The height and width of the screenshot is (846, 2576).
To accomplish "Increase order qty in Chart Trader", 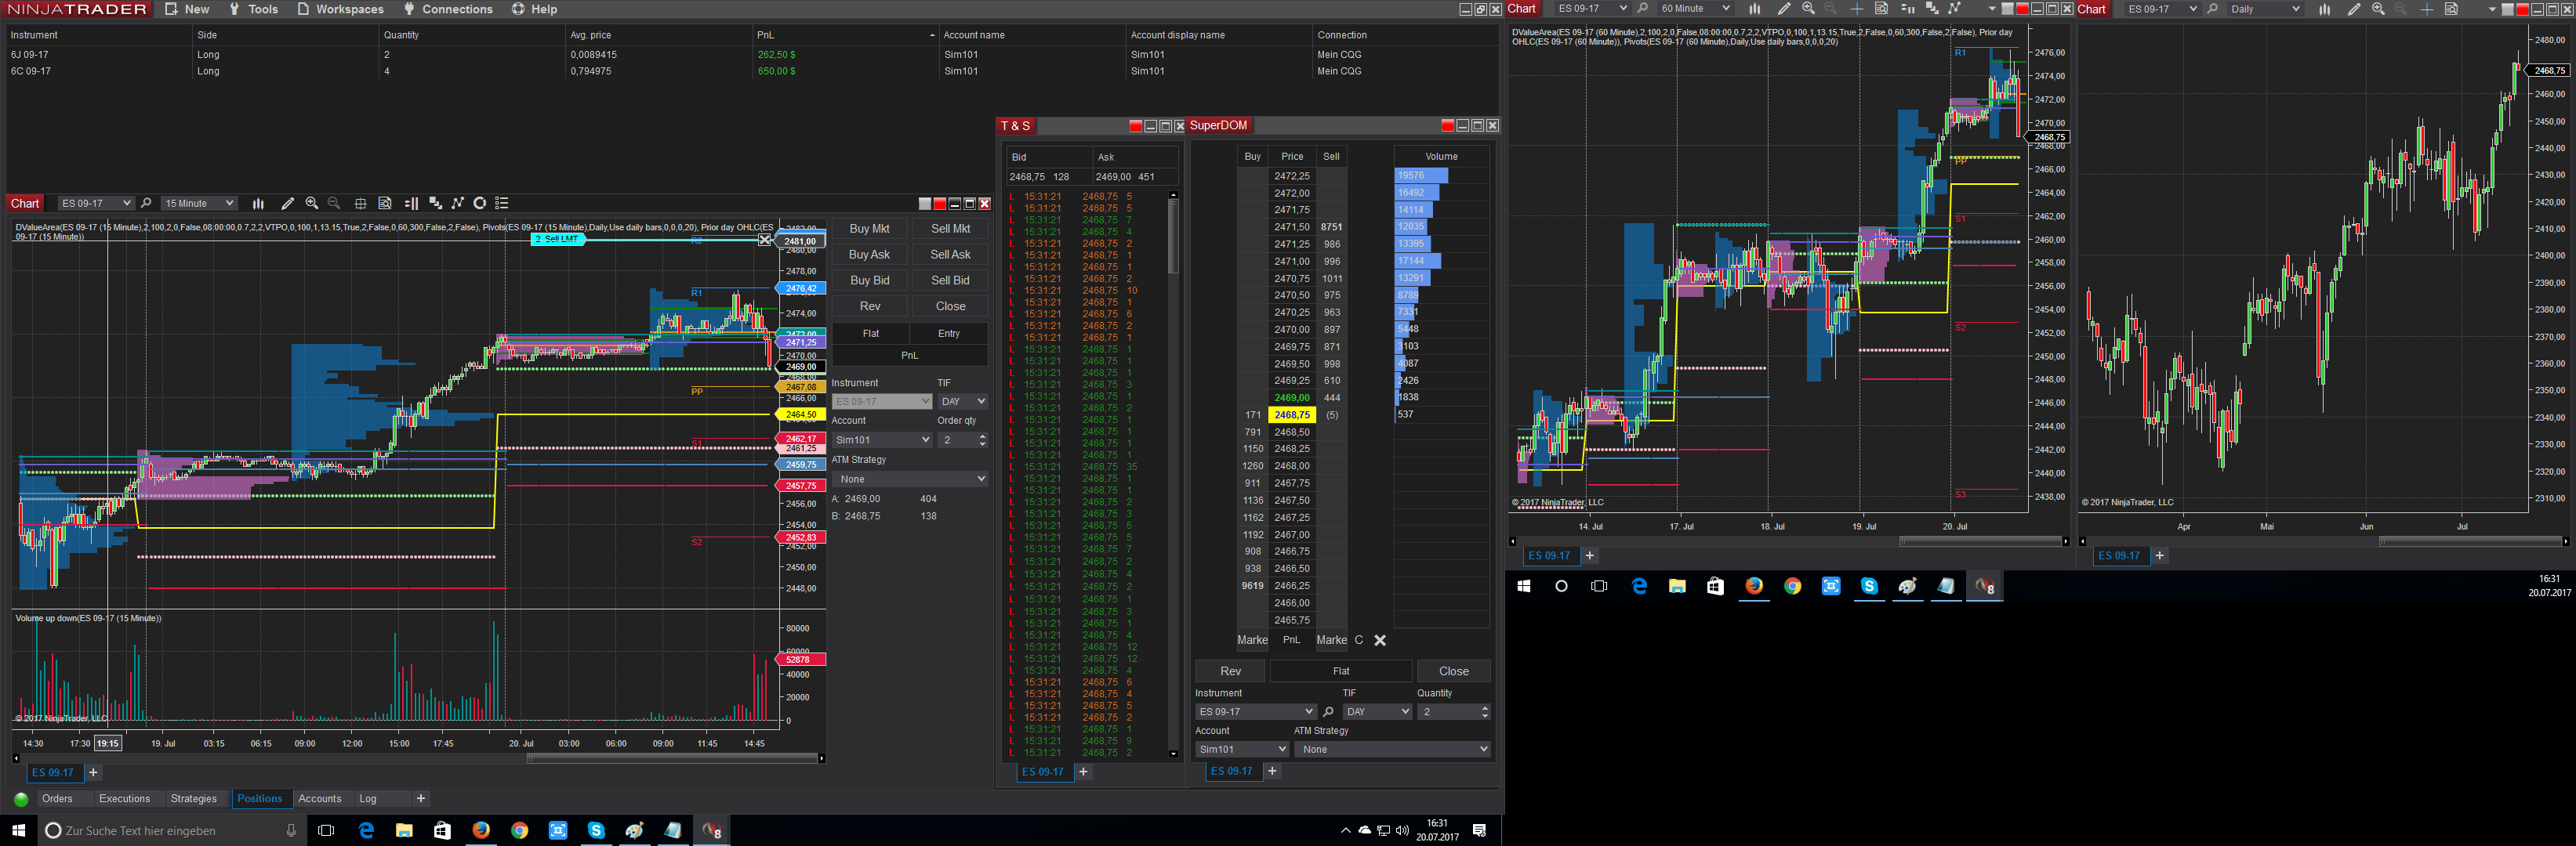I will pyautogui.click(x=983, y=436).
